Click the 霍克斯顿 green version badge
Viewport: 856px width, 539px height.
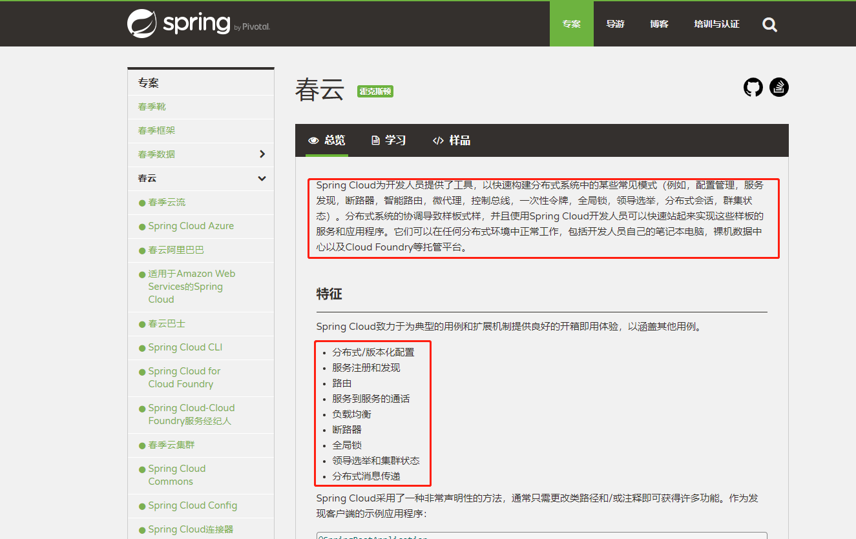click(375, 92)
